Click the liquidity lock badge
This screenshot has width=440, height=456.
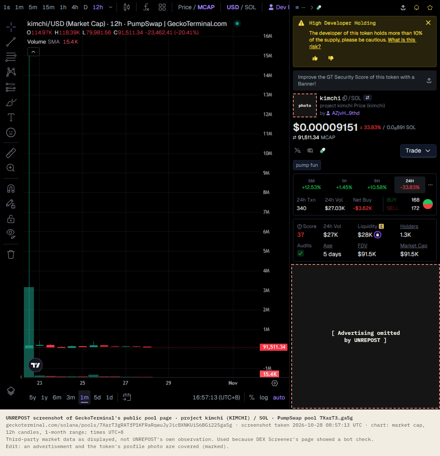(378, 235)
